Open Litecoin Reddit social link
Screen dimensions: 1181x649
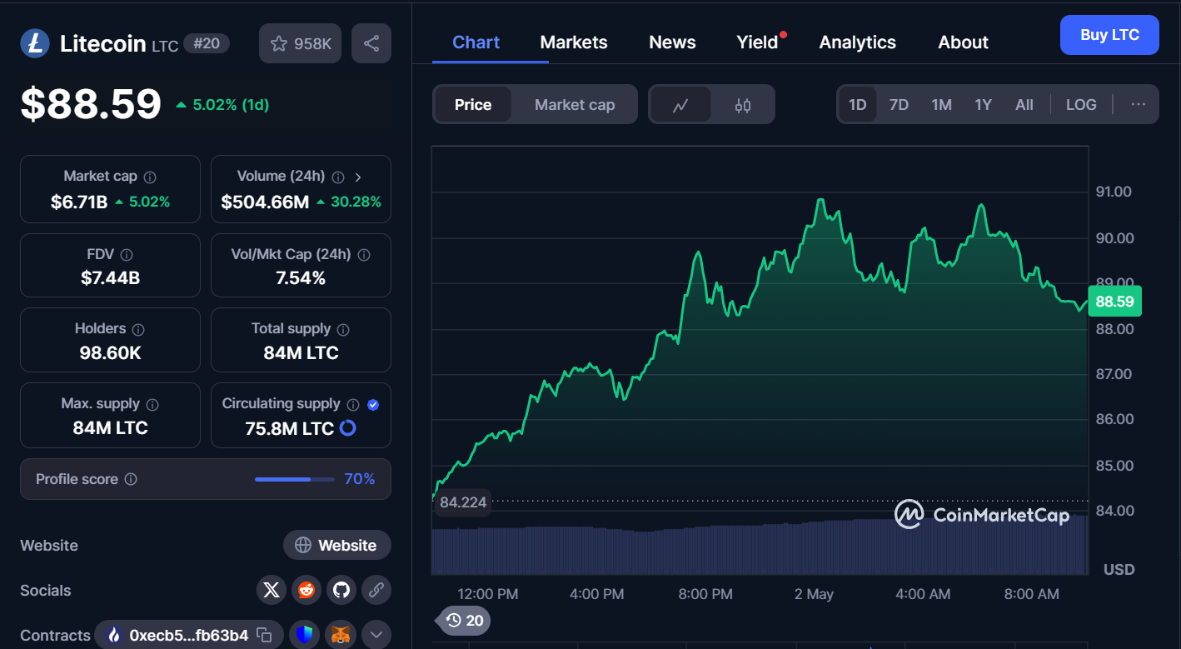pos(306,590)
